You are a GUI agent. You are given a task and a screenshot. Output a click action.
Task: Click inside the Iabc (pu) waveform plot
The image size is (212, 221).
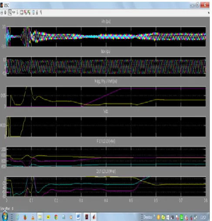106,67
